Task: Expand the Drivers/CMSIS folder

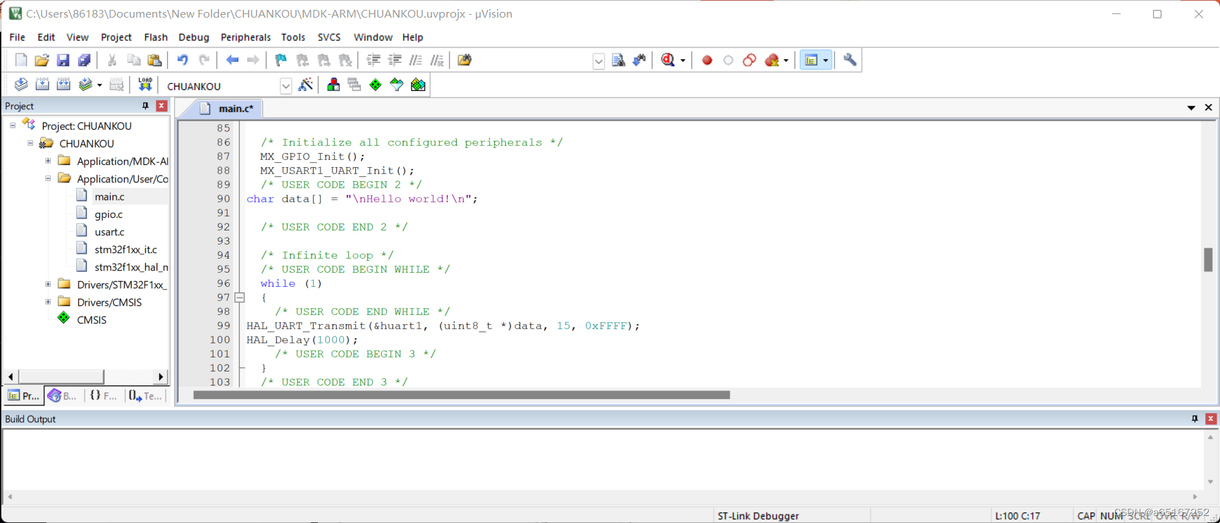Action: click(x=48, y=302)
